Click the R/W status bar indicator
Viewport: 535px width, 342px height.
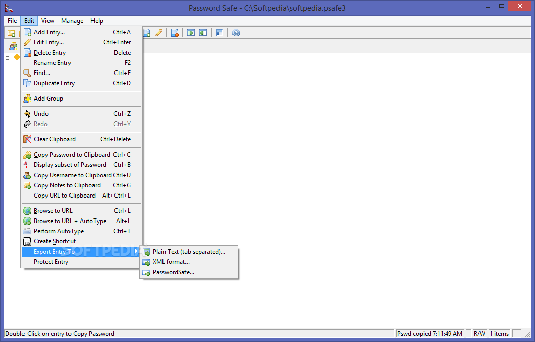pos(479,334)
